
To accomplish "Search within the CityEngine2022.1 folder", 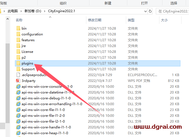I will click(172, 11).
